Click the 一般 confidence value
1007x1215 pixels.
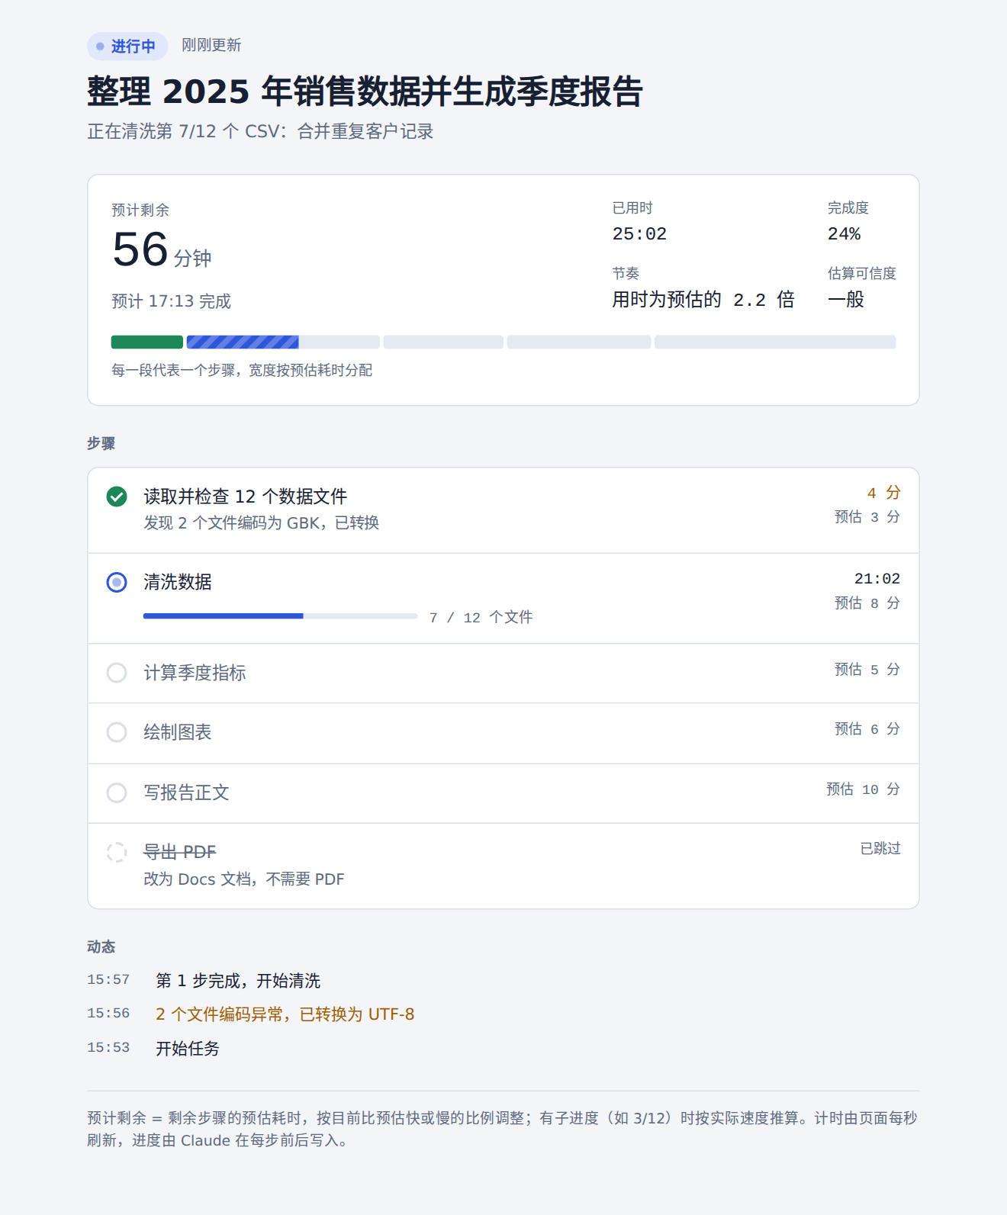846,300
